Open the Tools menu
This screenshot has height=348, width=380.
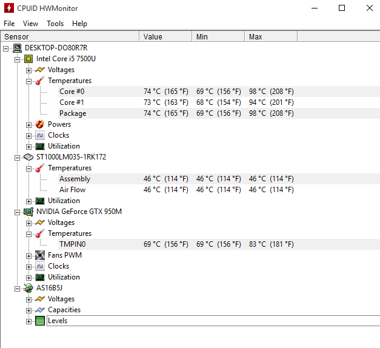55,24
